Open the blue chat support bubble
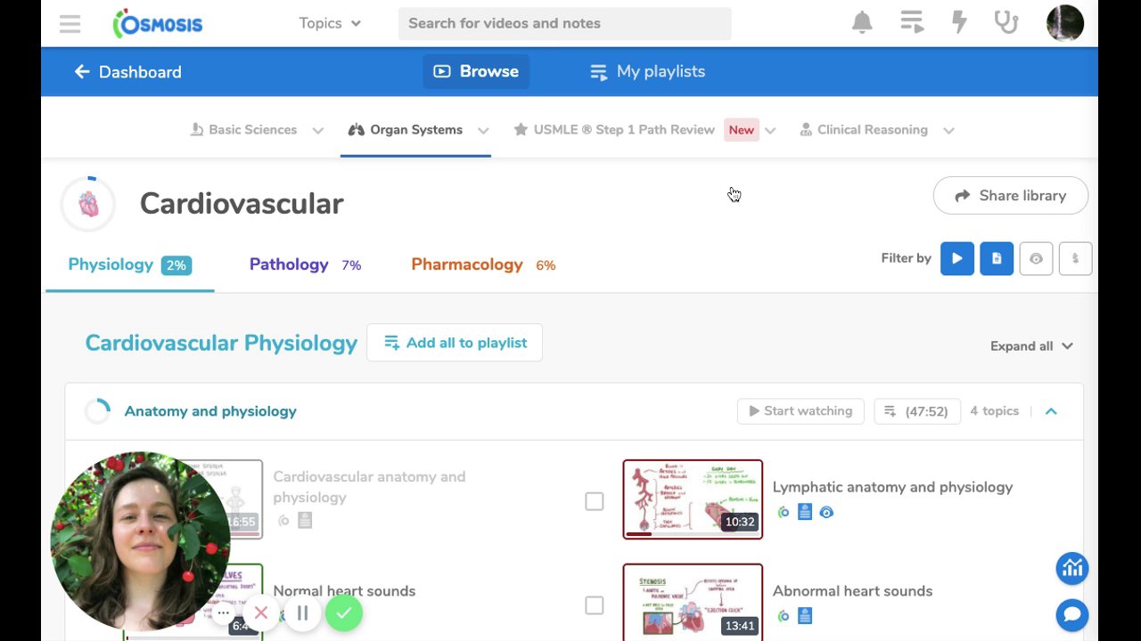Screen dimensions: 1141x641 point(1072,615)
